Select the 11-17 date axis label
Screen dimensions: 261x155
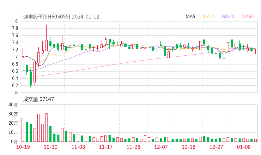click(x=106, y=147)
